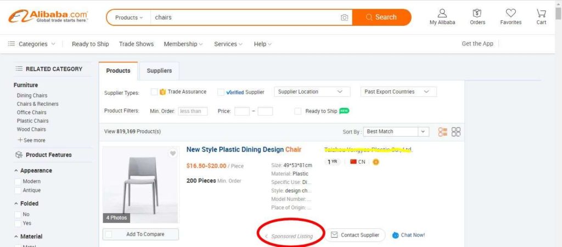This screenshot has width=562, height=247.
Task: Click the Min. Order less than field
Action: [193, 111]
